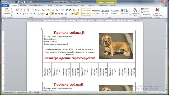Viewport: 169px width, 95px height.
Task: Apply the Без интервала style
Action: (x=96, y=12)
